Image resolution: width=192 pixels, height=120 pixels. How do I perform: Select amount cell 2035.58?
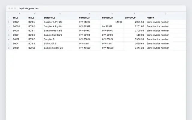pyautogui.click(x=135, y=22)
